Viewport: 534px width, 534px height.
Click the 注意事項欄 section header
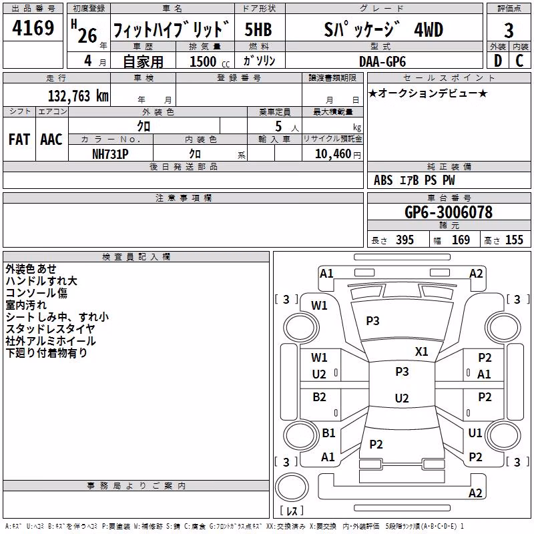[x=183, y=198]
